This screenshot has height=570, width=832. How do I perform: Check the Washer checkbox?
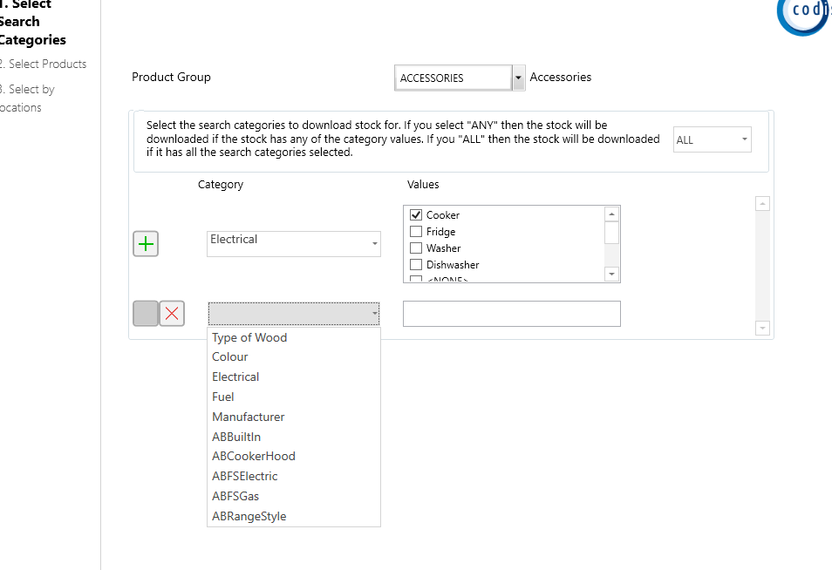[x=416, y=248]
